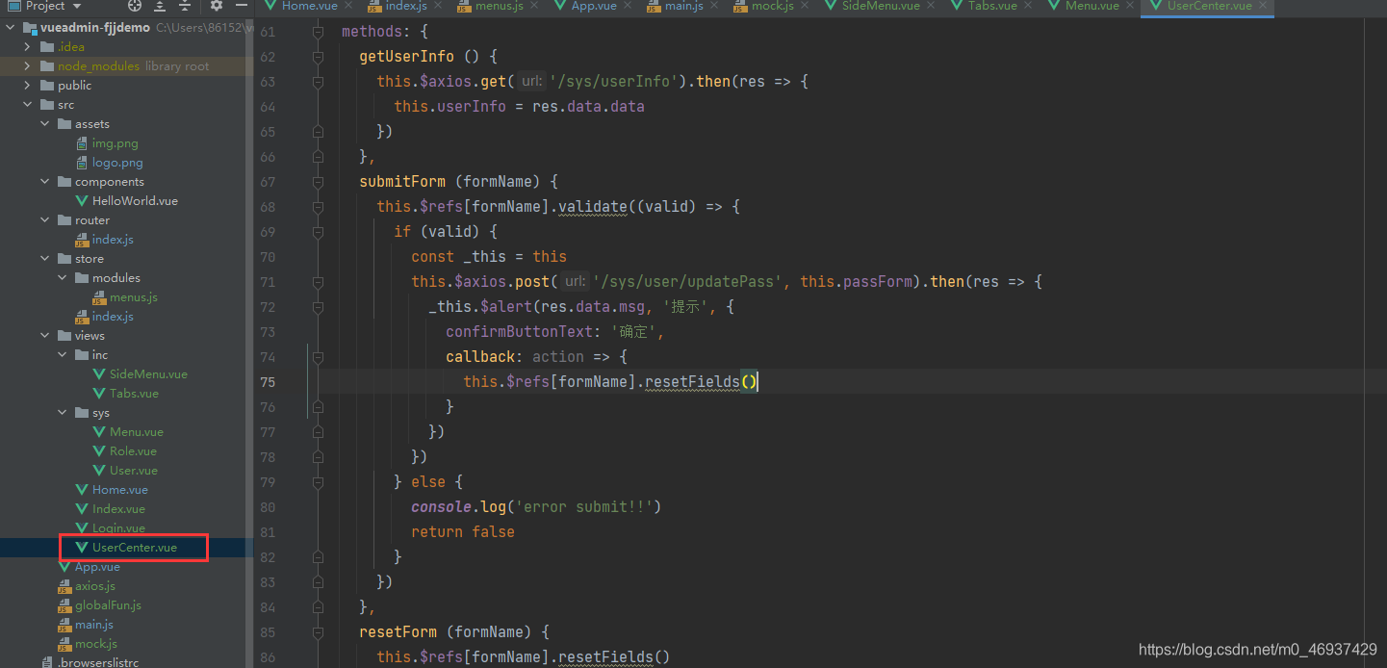This screenshot has width=1387, height=668.
Task: Fold the axios.get callback at line 63
Action: [318, 82]
